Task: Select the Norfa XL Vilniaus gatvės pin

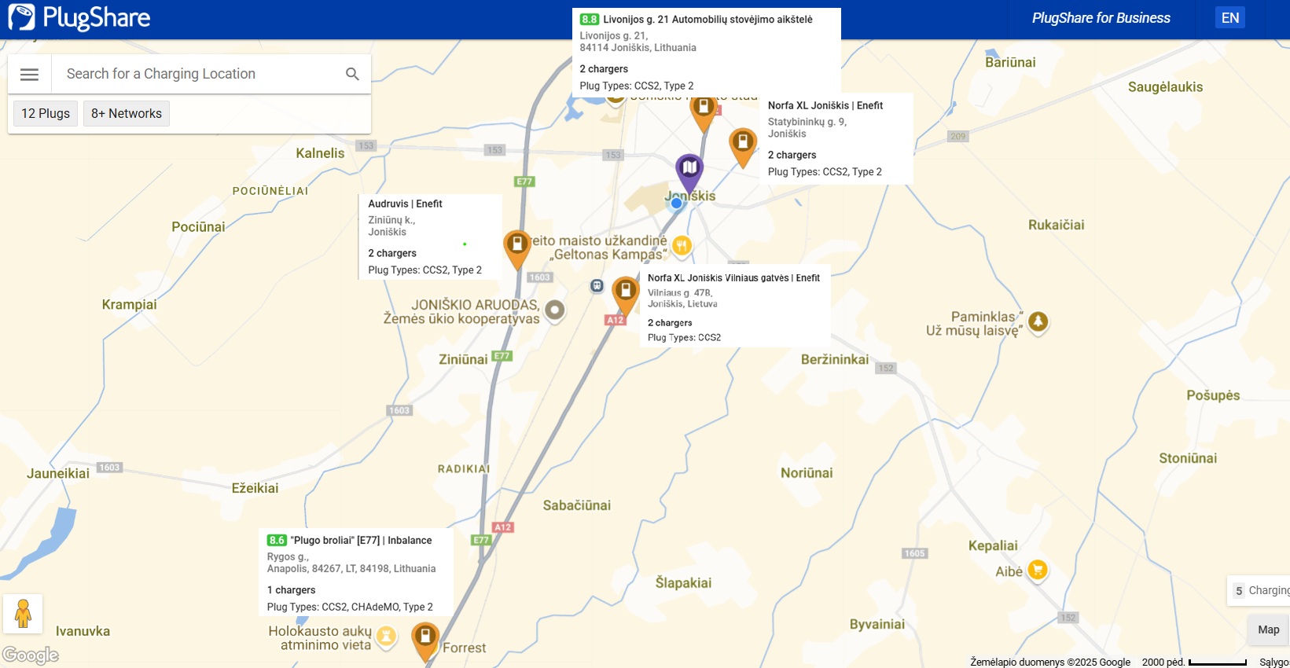Action: point(625,296)
